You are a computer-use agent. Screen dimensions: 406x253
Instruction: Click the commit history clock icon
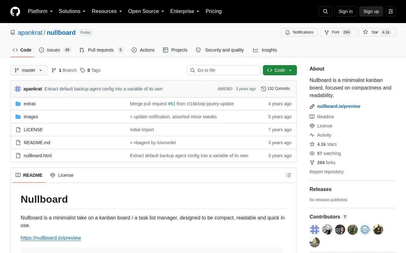tap(264, 89)
